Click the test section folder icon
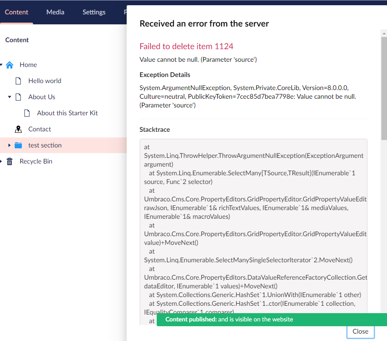 [x=18, y=145]
